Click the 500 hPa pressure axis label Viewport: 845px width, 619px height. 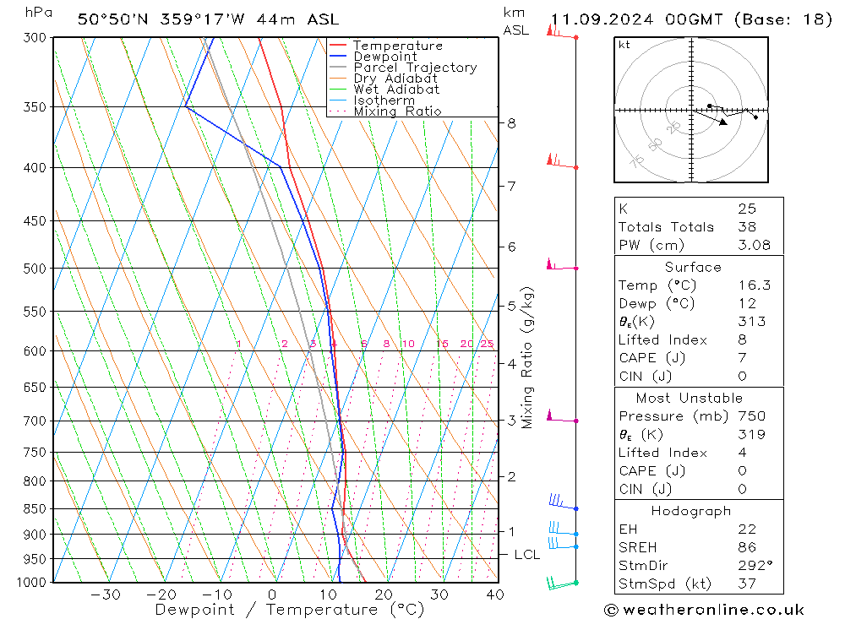pos(35,269)
